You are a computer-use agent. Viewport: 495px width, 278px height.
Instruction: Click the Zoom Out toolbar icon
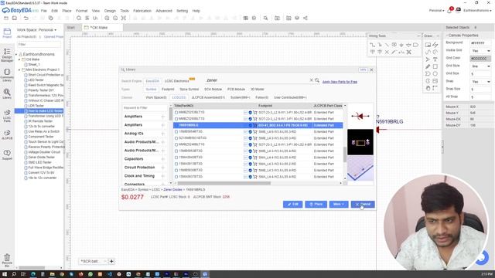(115, 19)
